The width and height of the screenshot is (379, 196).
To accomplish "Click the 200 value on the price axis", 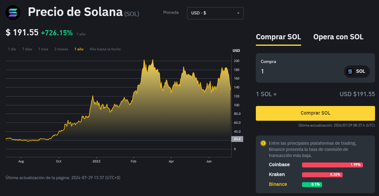I will [x=236, y=61].
